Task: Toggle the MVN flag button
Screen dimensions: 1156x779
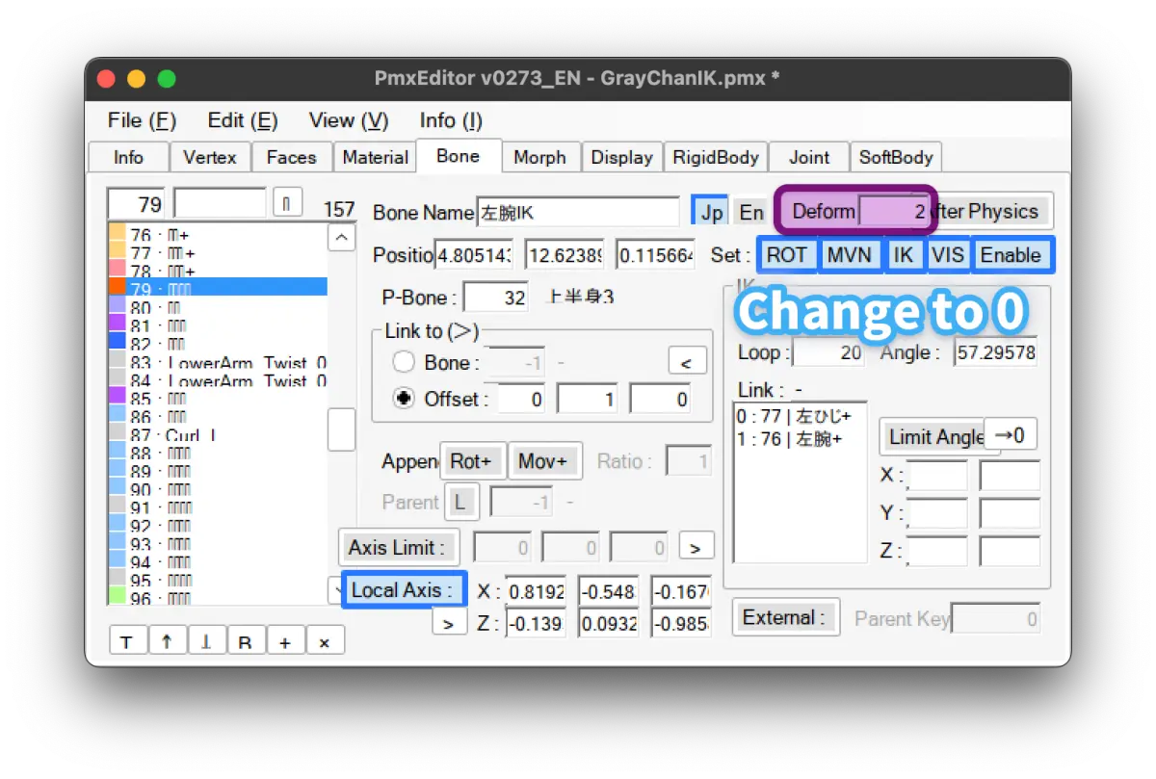Action: [850, 255]
